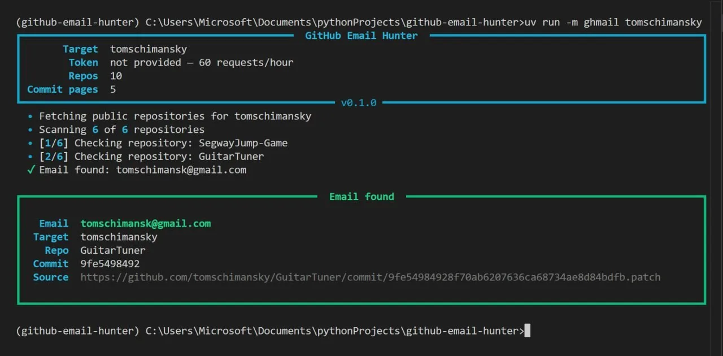Click the 'Scanning 6 of 6 repositories' line
Screen dimensions: 723x356
pos(116,129)
